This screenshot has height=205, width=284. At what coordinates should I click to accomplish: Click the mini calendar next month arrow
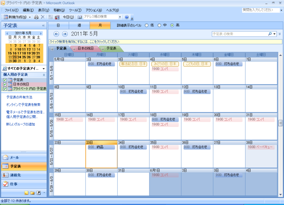point(41,34)
